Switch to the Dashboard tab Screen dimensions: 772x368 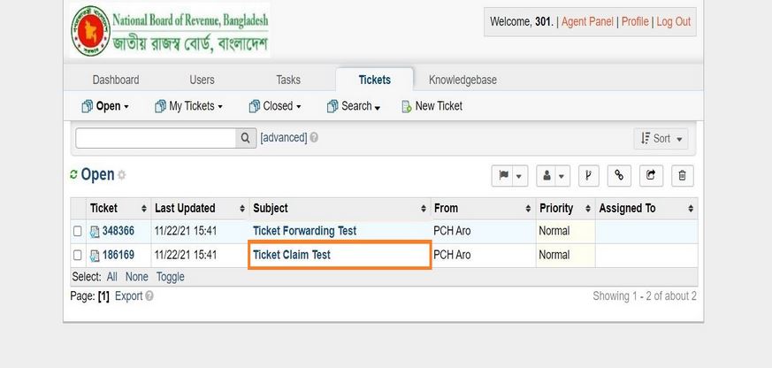pos(116,80)
